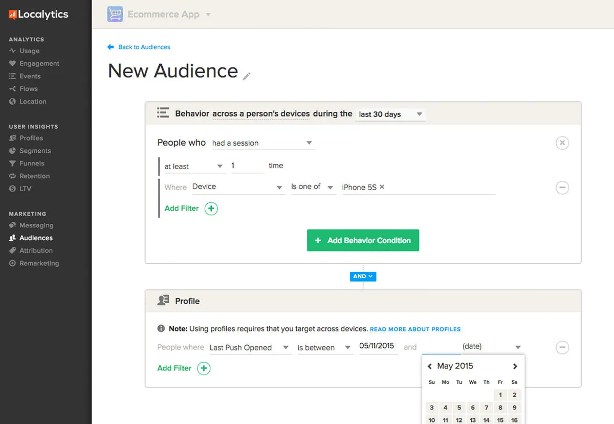Screen dimensions: 614x424
Task: Open the at least dropdown
Action: point(194,167)
